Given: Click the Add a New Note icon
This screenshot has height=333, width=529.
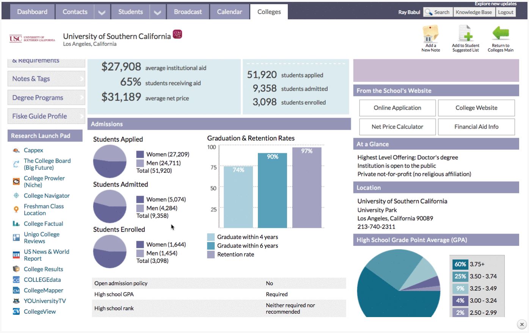Looking at the screenshot, I should tap(431, 33).
